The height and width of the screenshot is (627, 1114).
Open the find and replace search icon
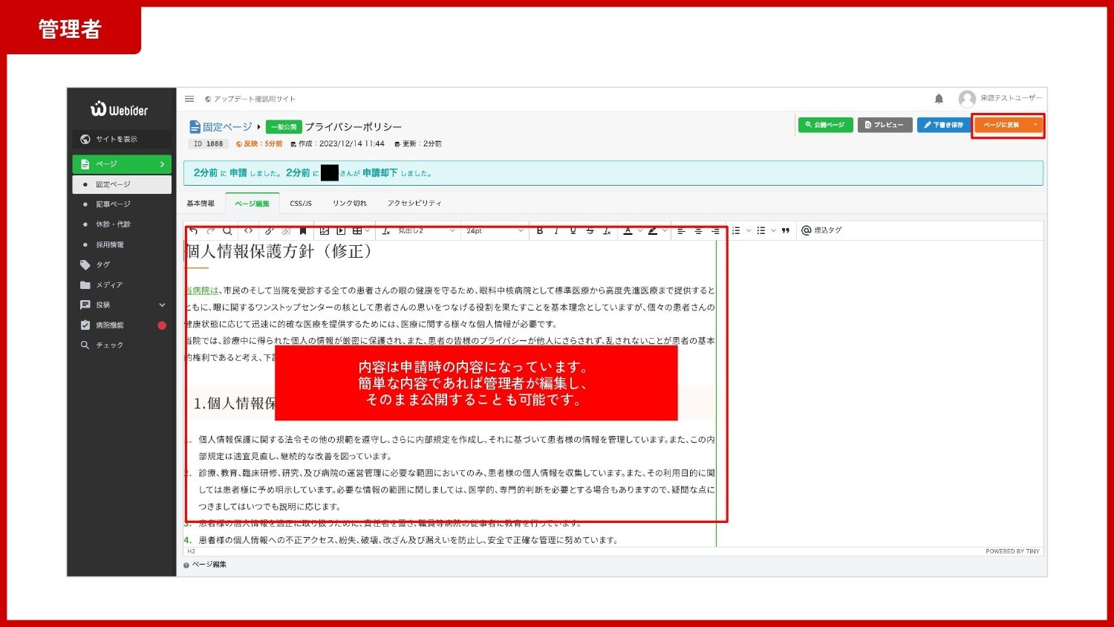(228, 231)
